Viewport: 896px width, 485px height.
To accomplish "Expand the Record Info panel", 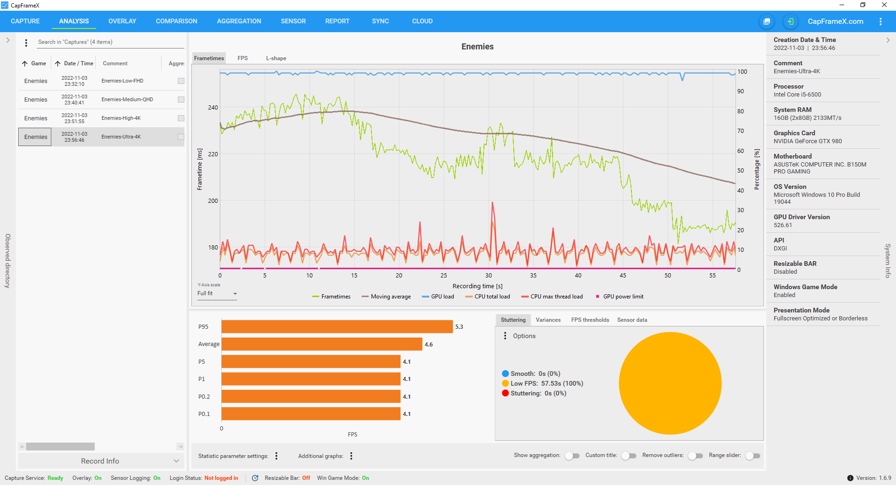I will tap(101, 461).
